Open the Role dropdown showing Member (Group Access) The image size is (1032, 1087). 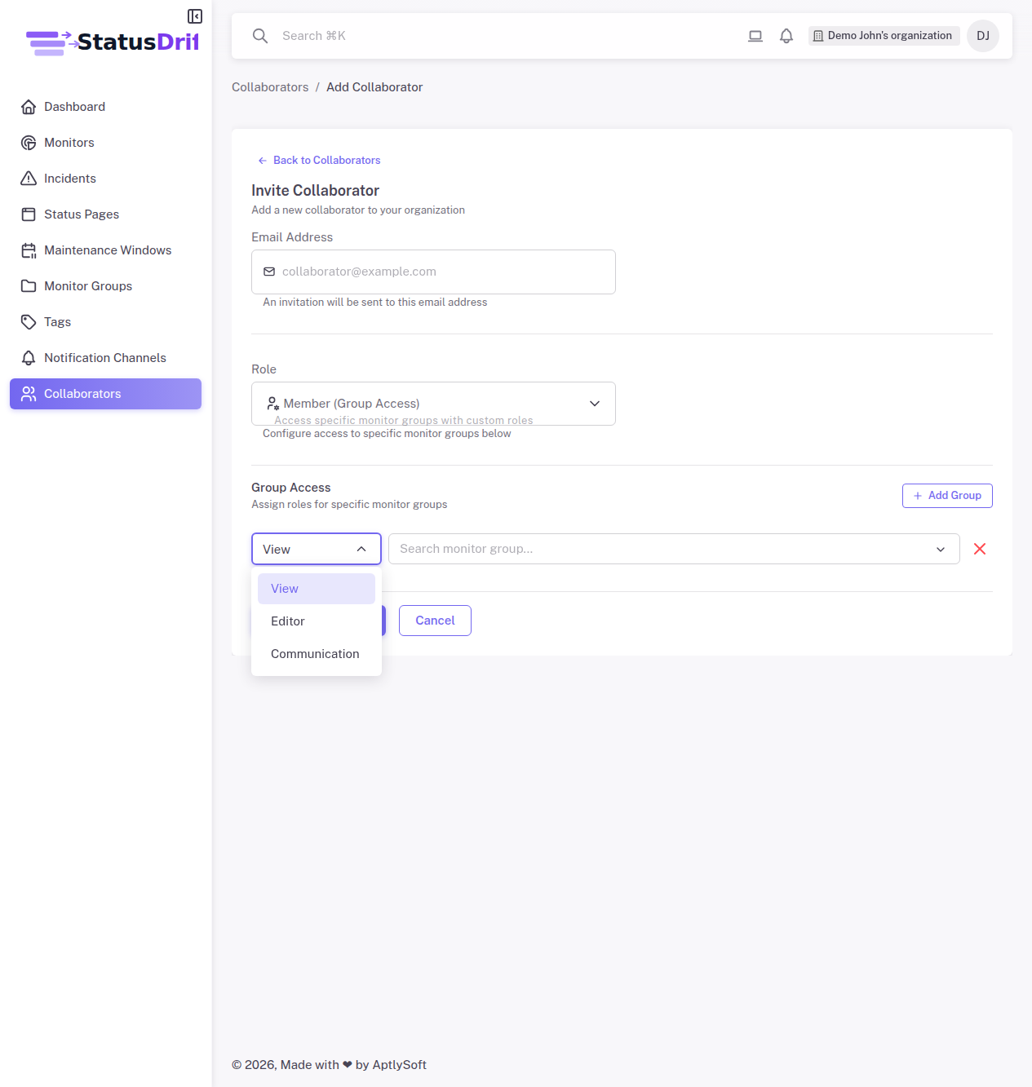point(433,403)
